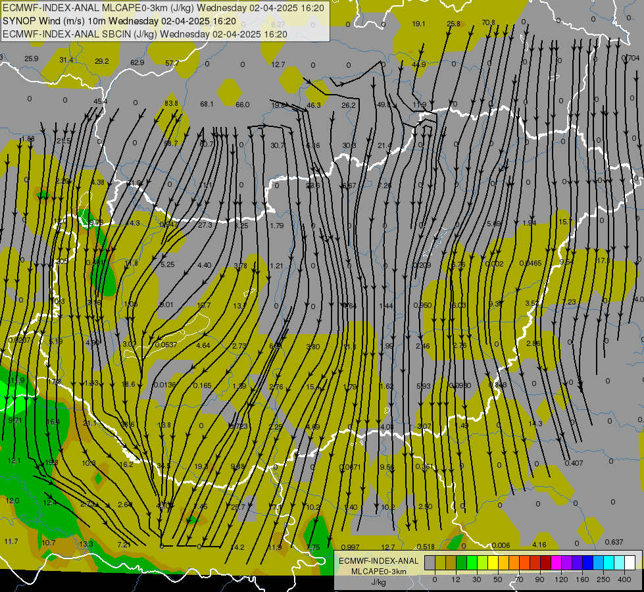Select the legend tick label 120
644x592 pixels.
pyautogui.click(x=560, y=580)
